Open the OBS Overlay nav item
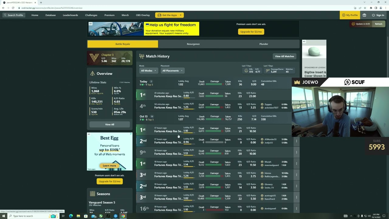Image resolution: width=389 pixels, height=219 pixels. coord(143,15)
